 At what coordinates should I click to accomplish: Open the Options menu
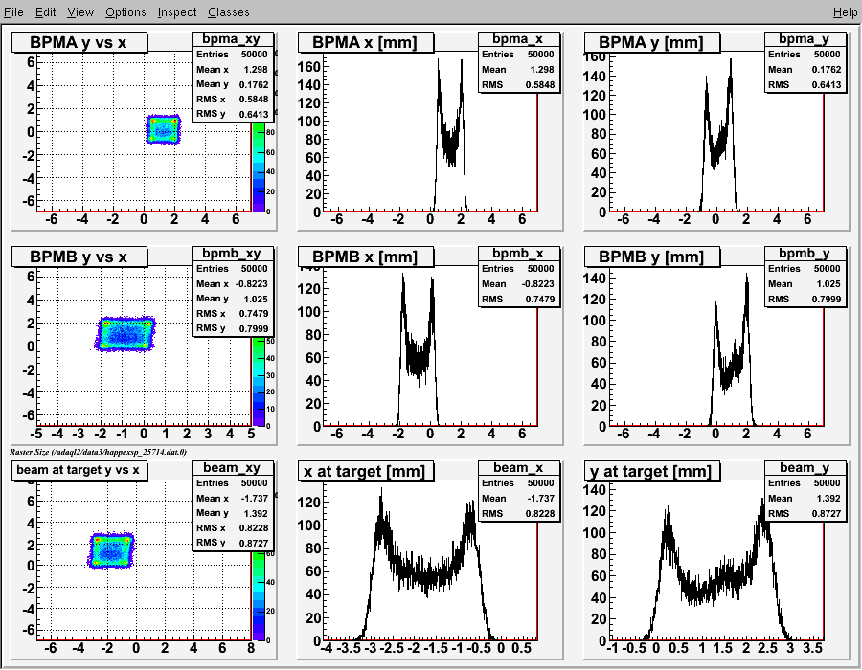click(125, 12)
